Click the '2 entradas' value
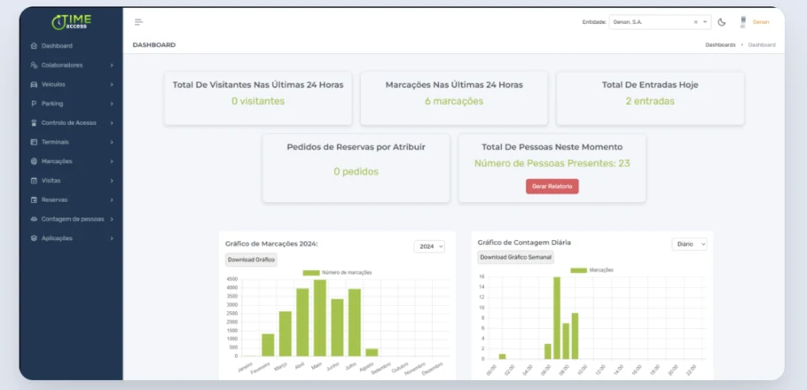 tap(650, 101)
